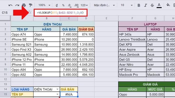Image resolution: width=175 pixels, height=98 pixels.
Task: Click price 10.290.000 cell
Action: [x=69, y=39]
